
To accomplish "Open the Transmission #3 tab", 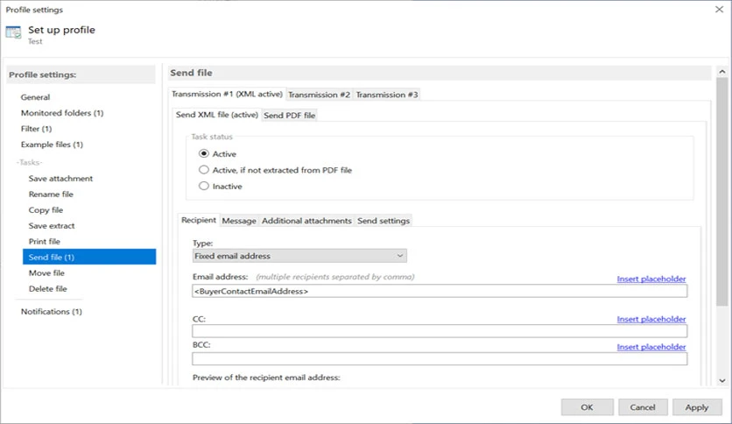I will point(386,95).
